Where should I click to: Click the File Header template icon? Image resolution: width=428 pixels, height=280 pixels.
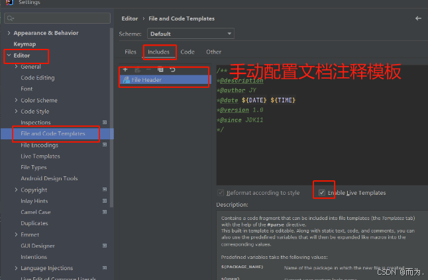(x=127, y=80)
